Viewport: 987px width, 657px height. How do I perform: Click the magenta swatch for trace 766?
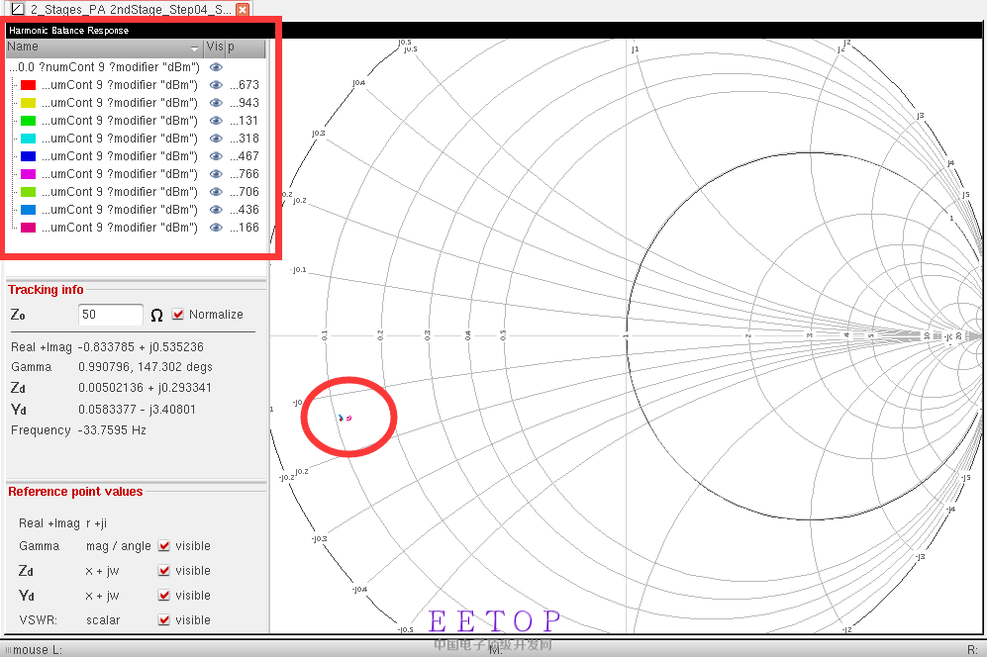tap(29, 174)
